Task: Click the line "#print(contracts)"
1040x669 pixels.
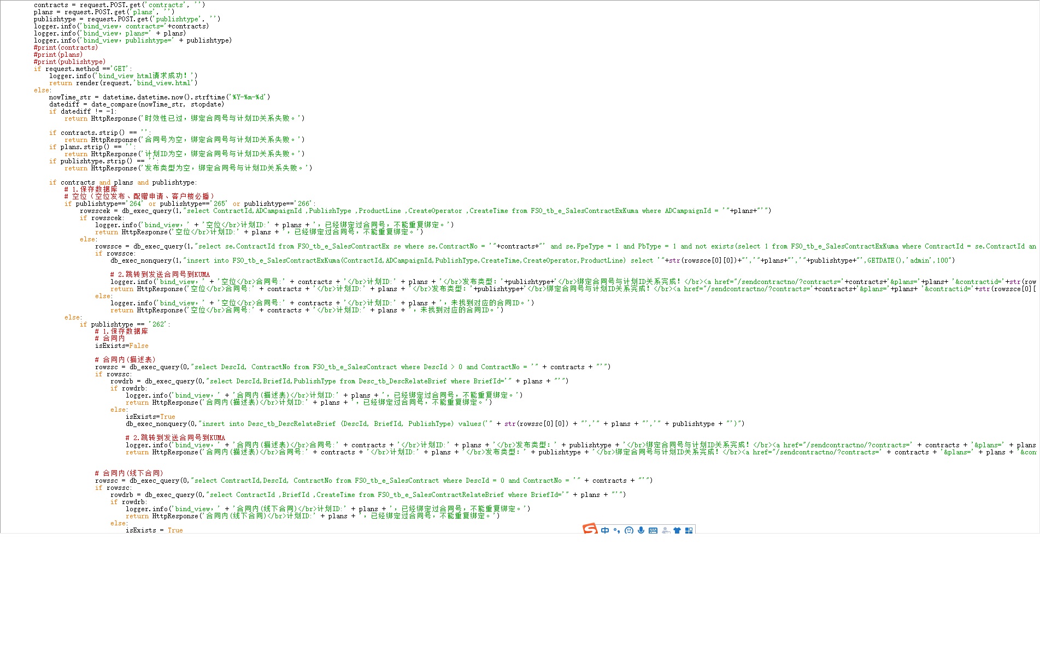Action: [x=66, y=48]
